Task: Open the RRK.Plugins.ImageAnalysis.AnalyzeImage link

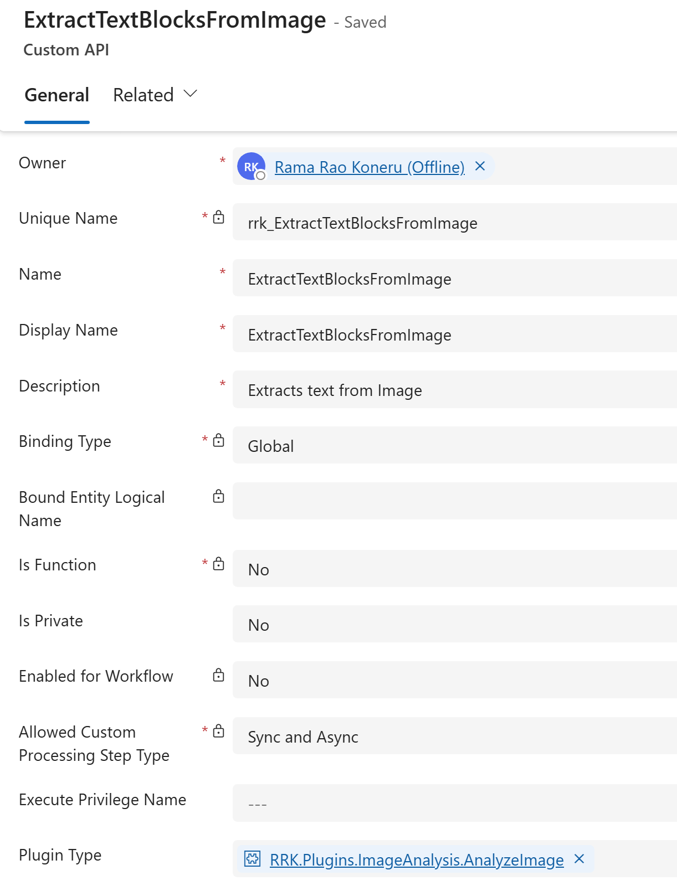Action: coord(417,859)
